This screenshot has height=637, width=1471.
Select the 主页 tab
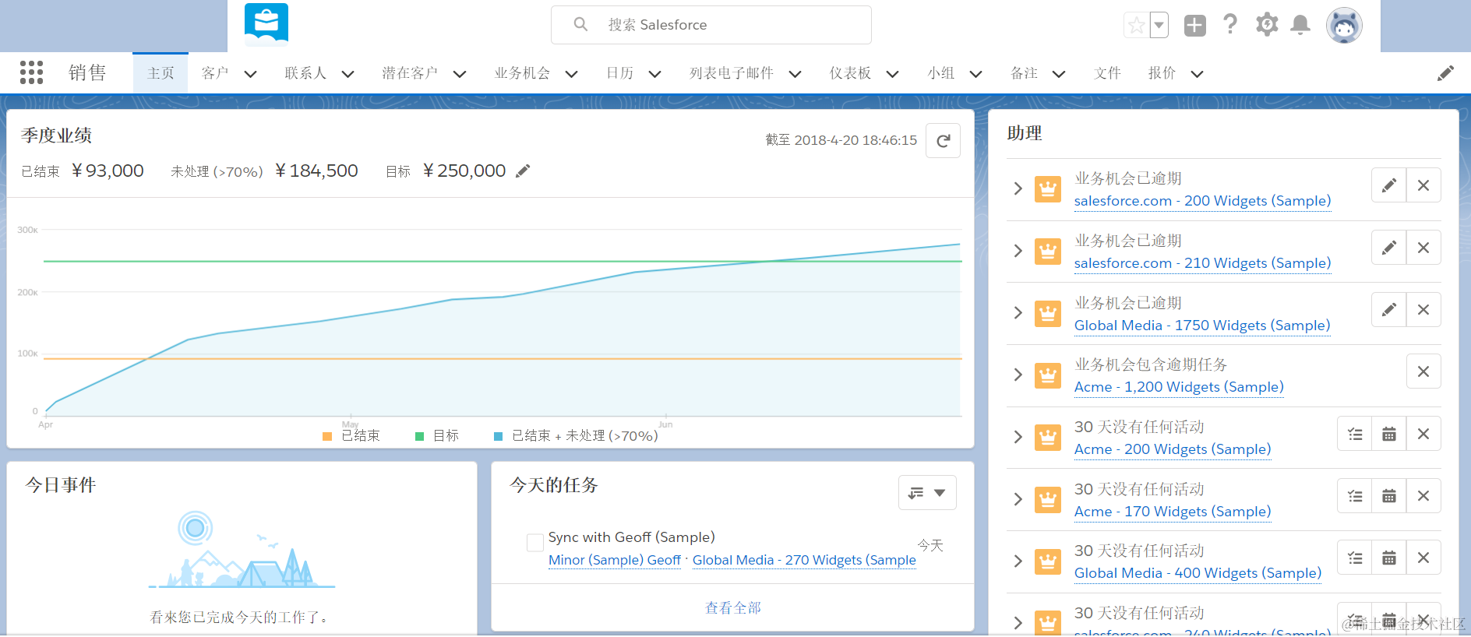(161, 73)
